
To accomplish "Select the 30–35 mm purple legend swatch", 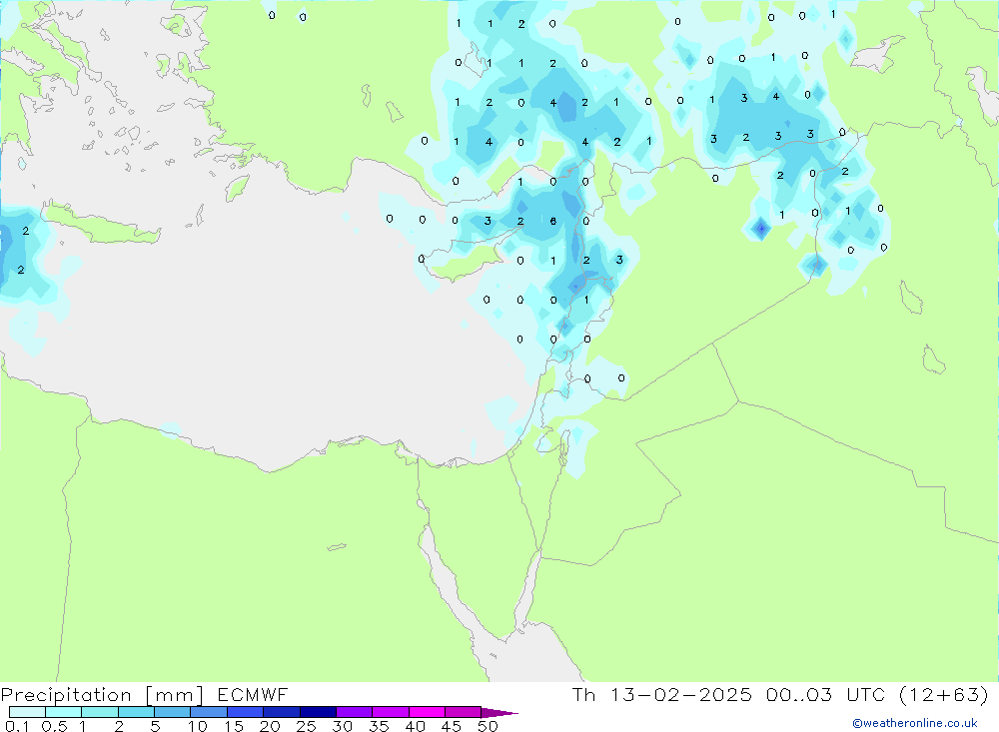I will coord(355,712).
